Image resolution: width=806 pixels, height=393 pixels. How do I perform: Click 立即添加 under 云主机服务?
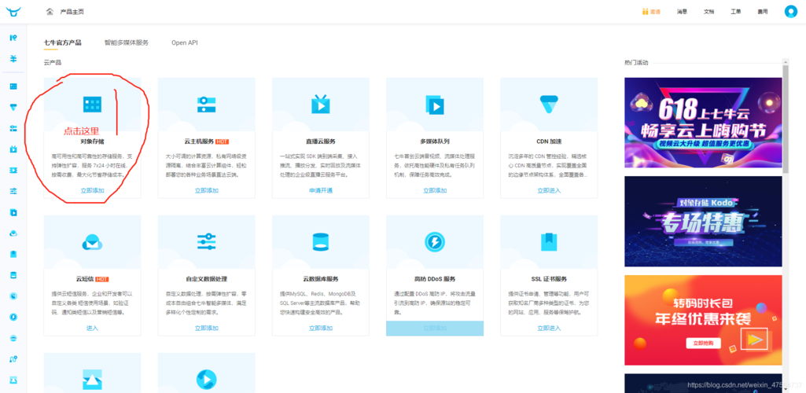click(206, 190)
